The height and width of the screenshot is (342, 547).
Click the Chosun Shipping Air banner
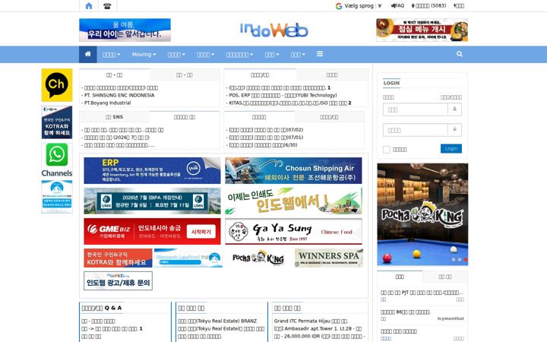click(293, 170)
